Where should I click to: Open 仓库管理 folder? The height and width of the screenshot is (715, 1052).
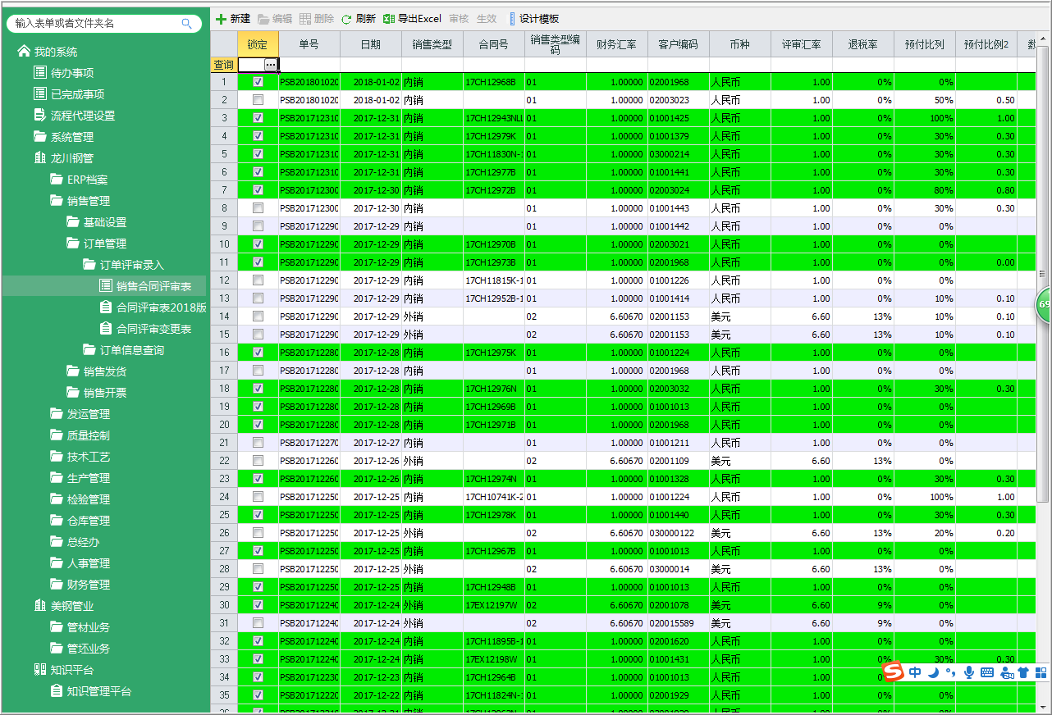tap(80, 521)
